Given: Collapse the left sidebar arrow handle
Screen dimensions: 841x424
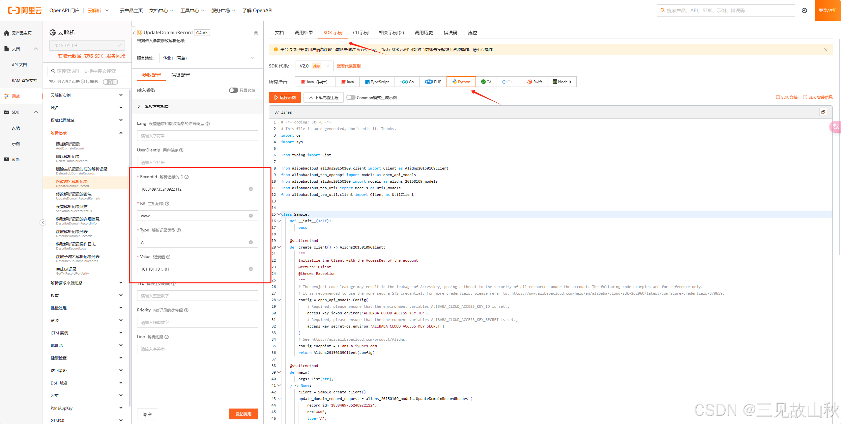Looking at the screenshot, I should pos(43,223).
